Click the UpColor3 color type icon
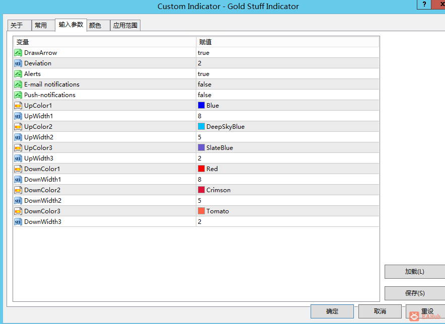 (x=18, y=147)
